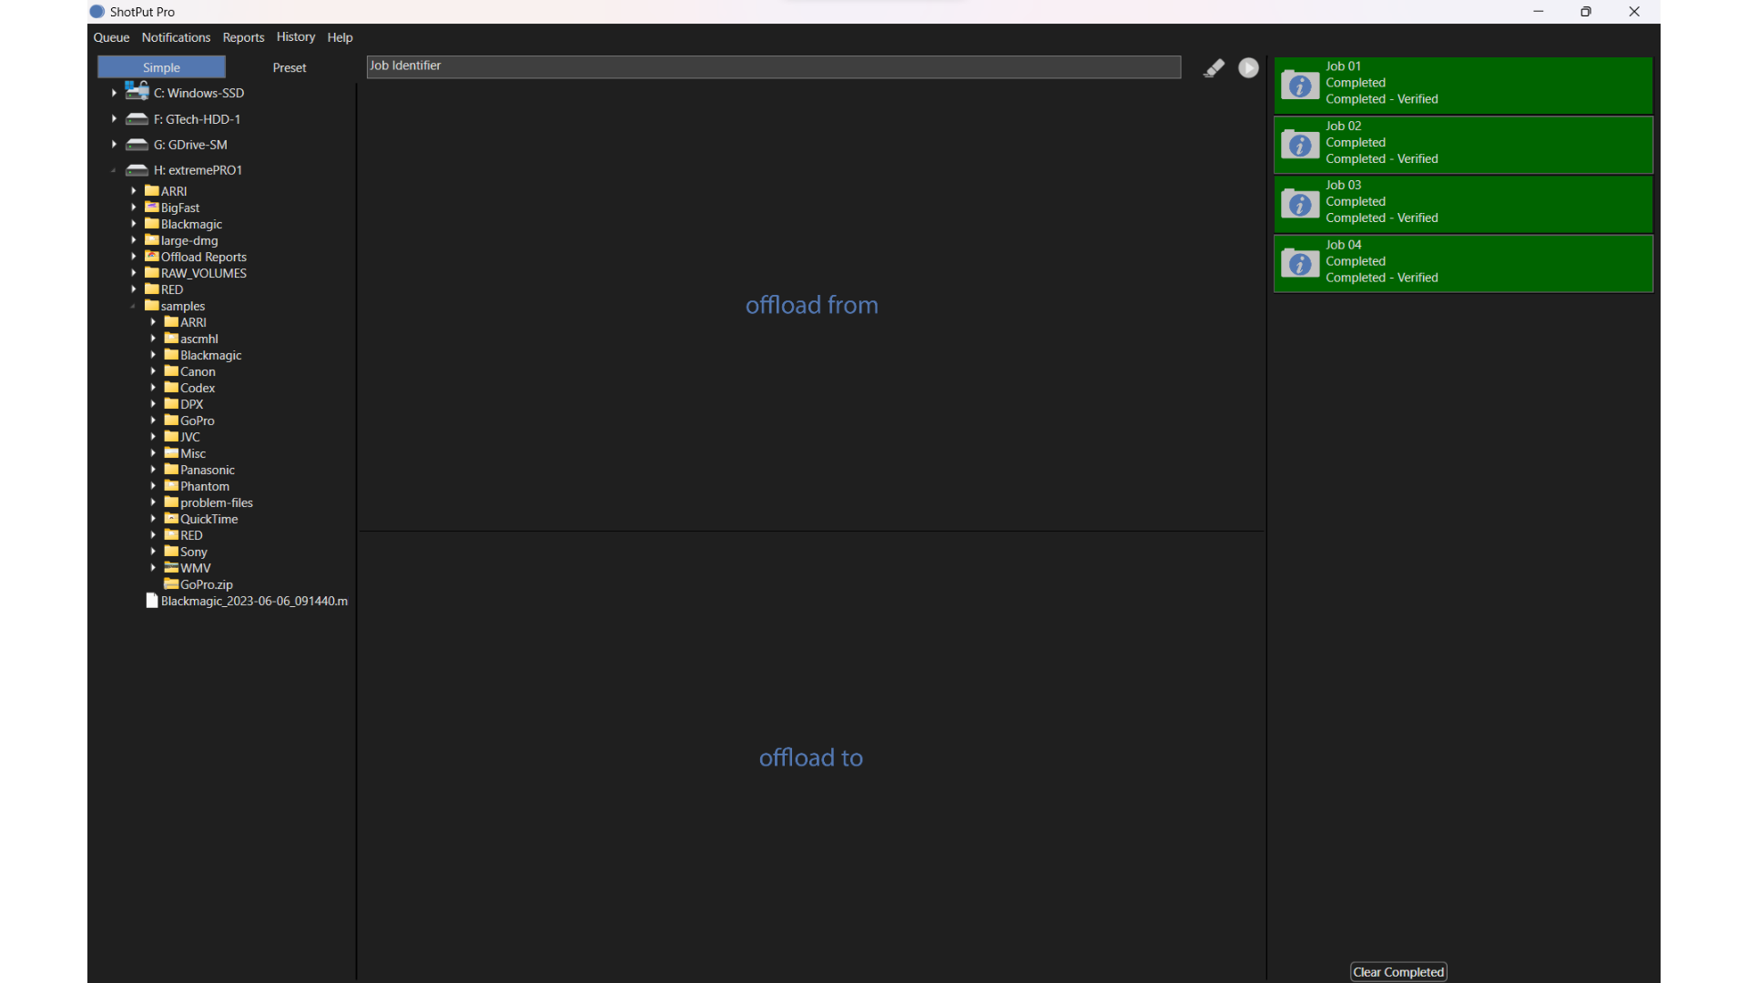Open the Reports menu
Viewport: 1748px width, 983px height.
click(x=243, y=37)
